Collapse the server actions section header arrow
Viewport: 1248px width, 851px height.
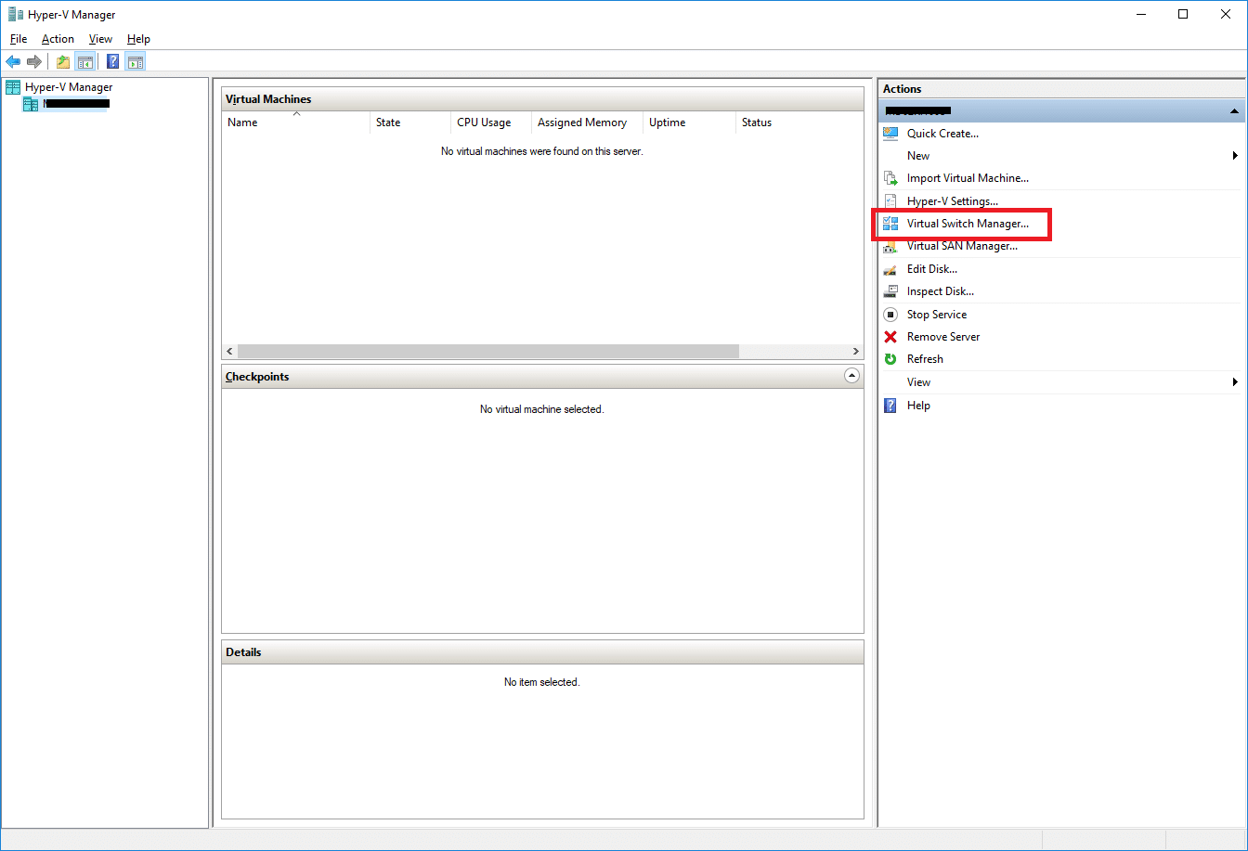click(1234, 111)
